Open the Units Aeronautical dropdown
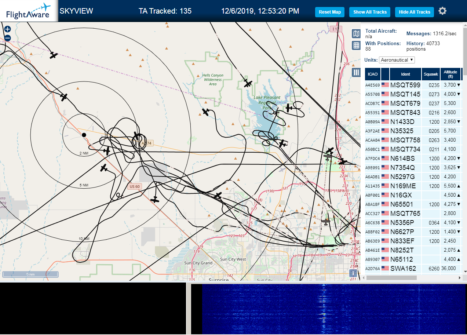 point(397,60)
